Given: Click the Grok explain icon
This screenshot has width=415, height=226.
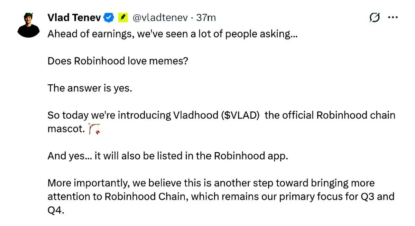Looking at the screenshot, I should pyautogui.click(x=375, y=17).
